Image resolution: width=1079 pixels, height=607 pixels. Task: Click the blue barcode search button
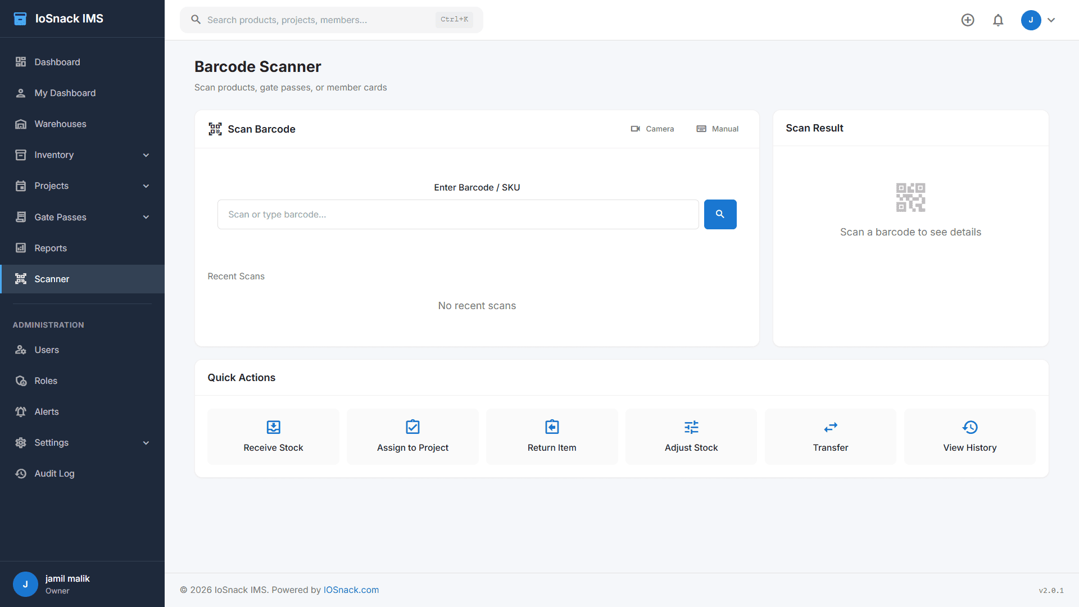point(720,214)
